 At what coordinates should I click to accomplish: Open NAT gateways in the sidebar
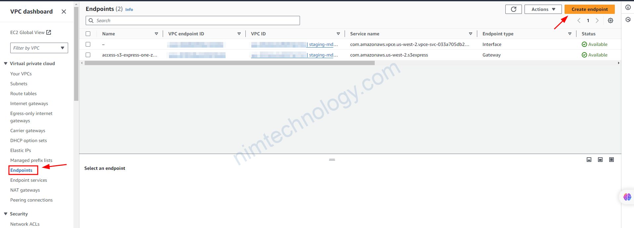(25, 190)
